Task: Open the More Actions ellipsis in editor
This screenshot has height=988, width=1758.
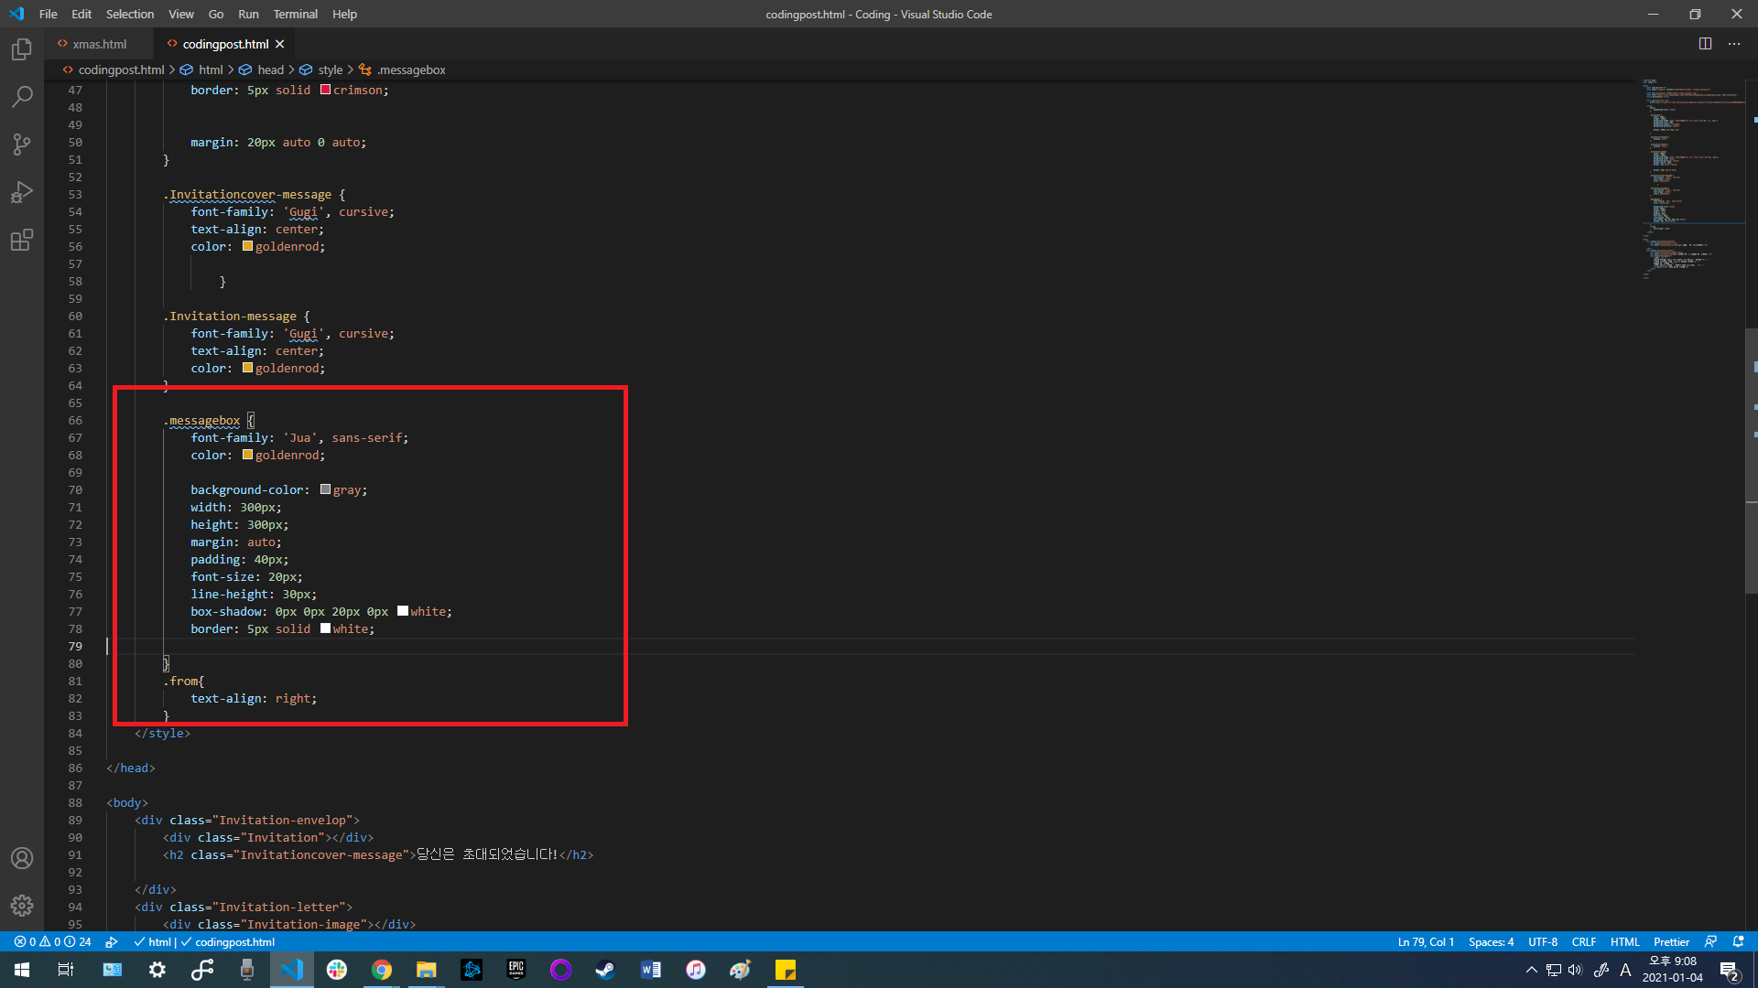Action: click(x=1734, y=44)
